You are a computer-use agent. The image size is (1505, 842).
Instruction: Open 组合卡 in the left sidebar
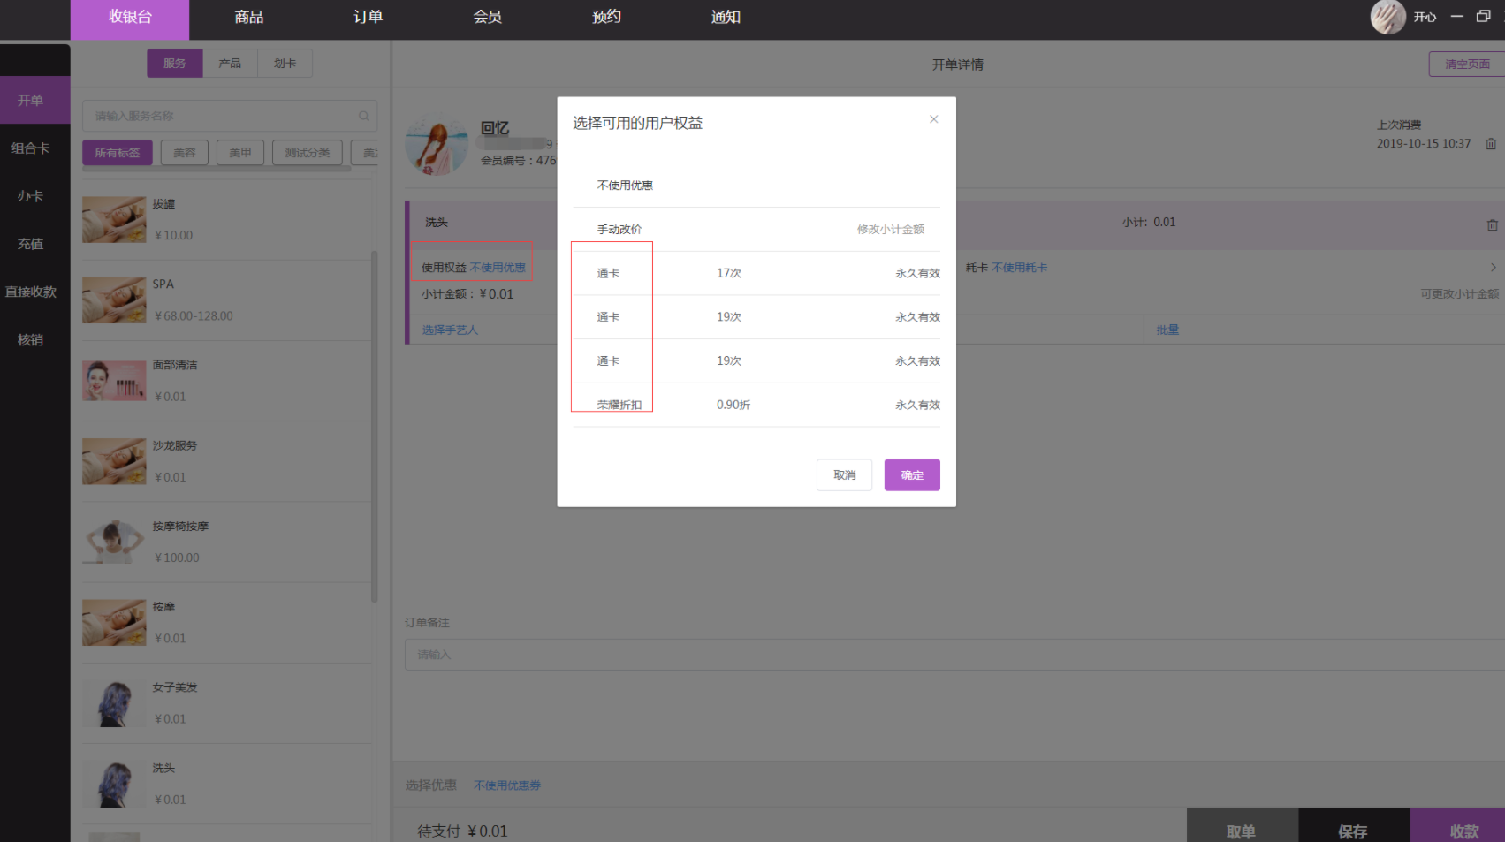coord(31,148)
